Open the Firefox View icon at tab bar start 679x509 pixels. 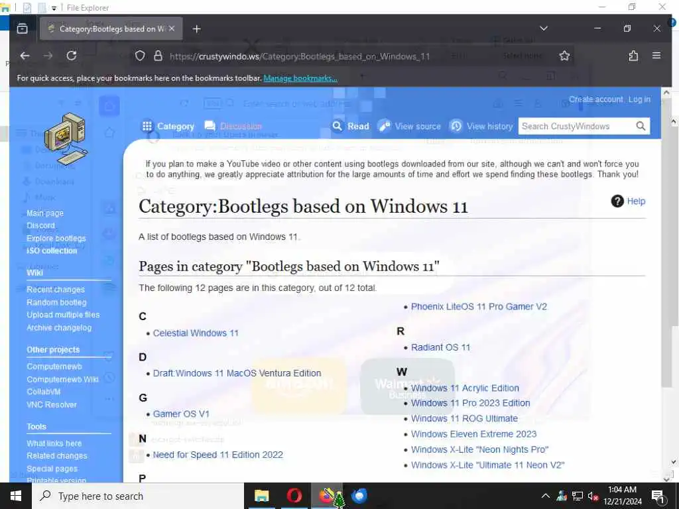[22, 29]
